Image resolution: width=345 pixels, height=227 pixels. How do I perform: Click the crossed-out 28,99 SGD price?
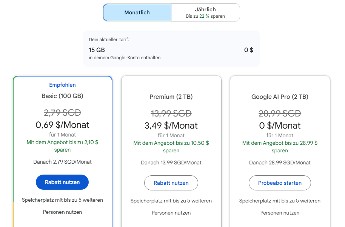280,114
